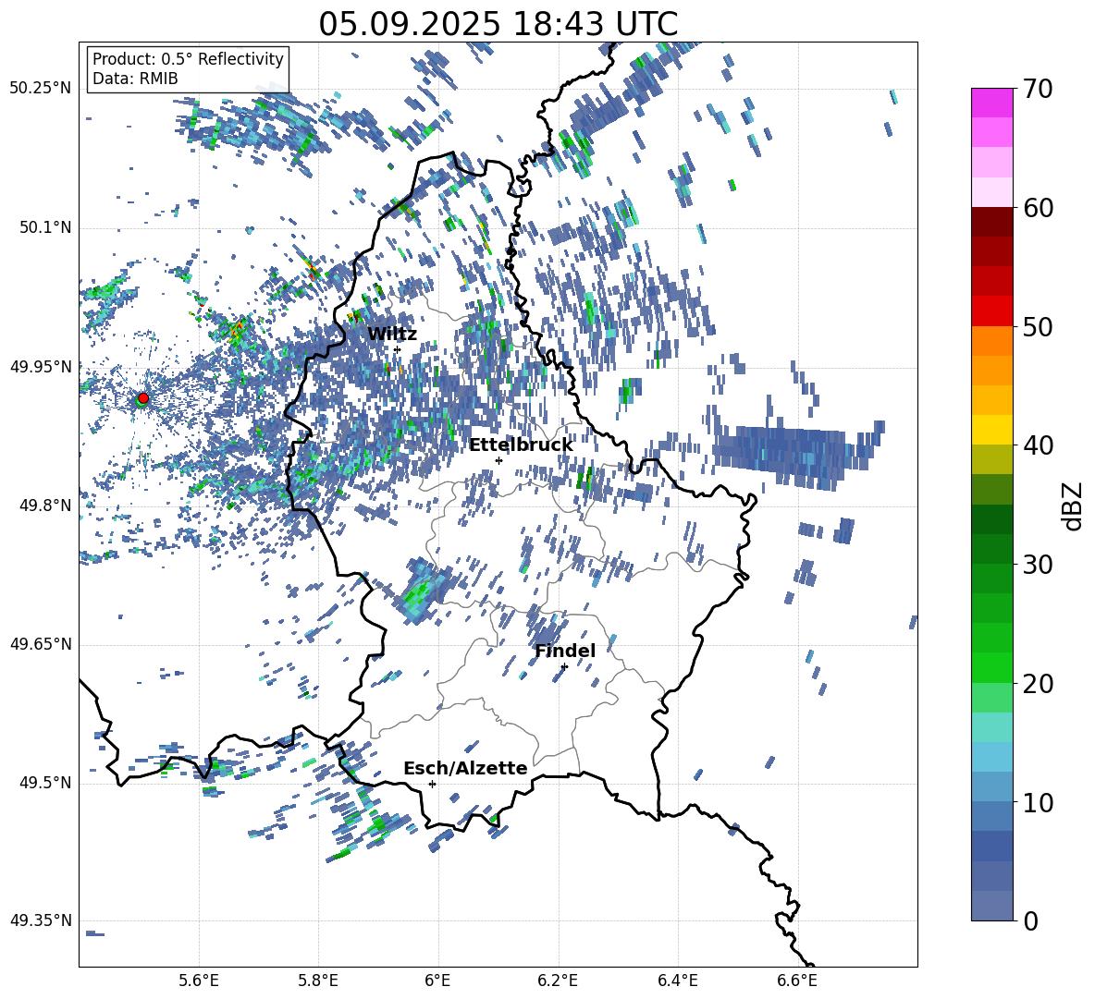Click the colorbar value 0
This screenshot has width=1095, height=999.
[1030, 921]
